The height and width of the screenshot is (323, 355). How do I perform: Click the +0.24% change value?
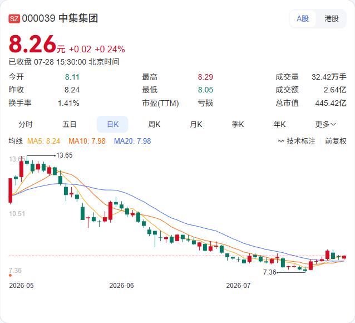(x=110, y=49)
